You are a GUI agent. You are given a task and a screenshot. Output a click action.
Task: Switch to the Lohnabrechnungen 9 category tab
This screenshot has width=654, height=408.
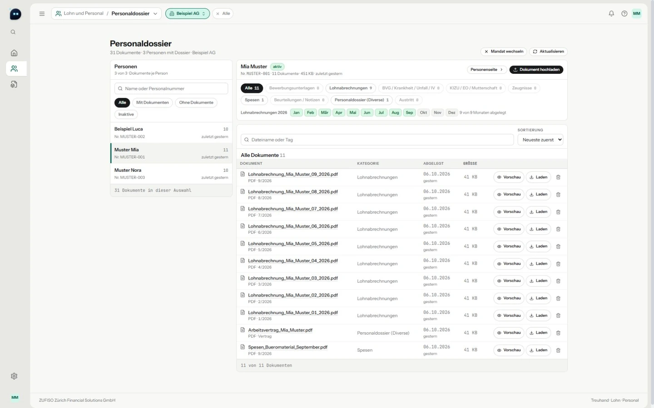tap(351, 88)
